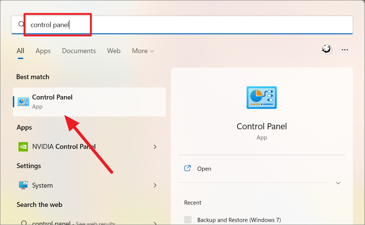Click the Open external-link icon
This screenshot has height=225, width=365.
(x=187, y=168)
